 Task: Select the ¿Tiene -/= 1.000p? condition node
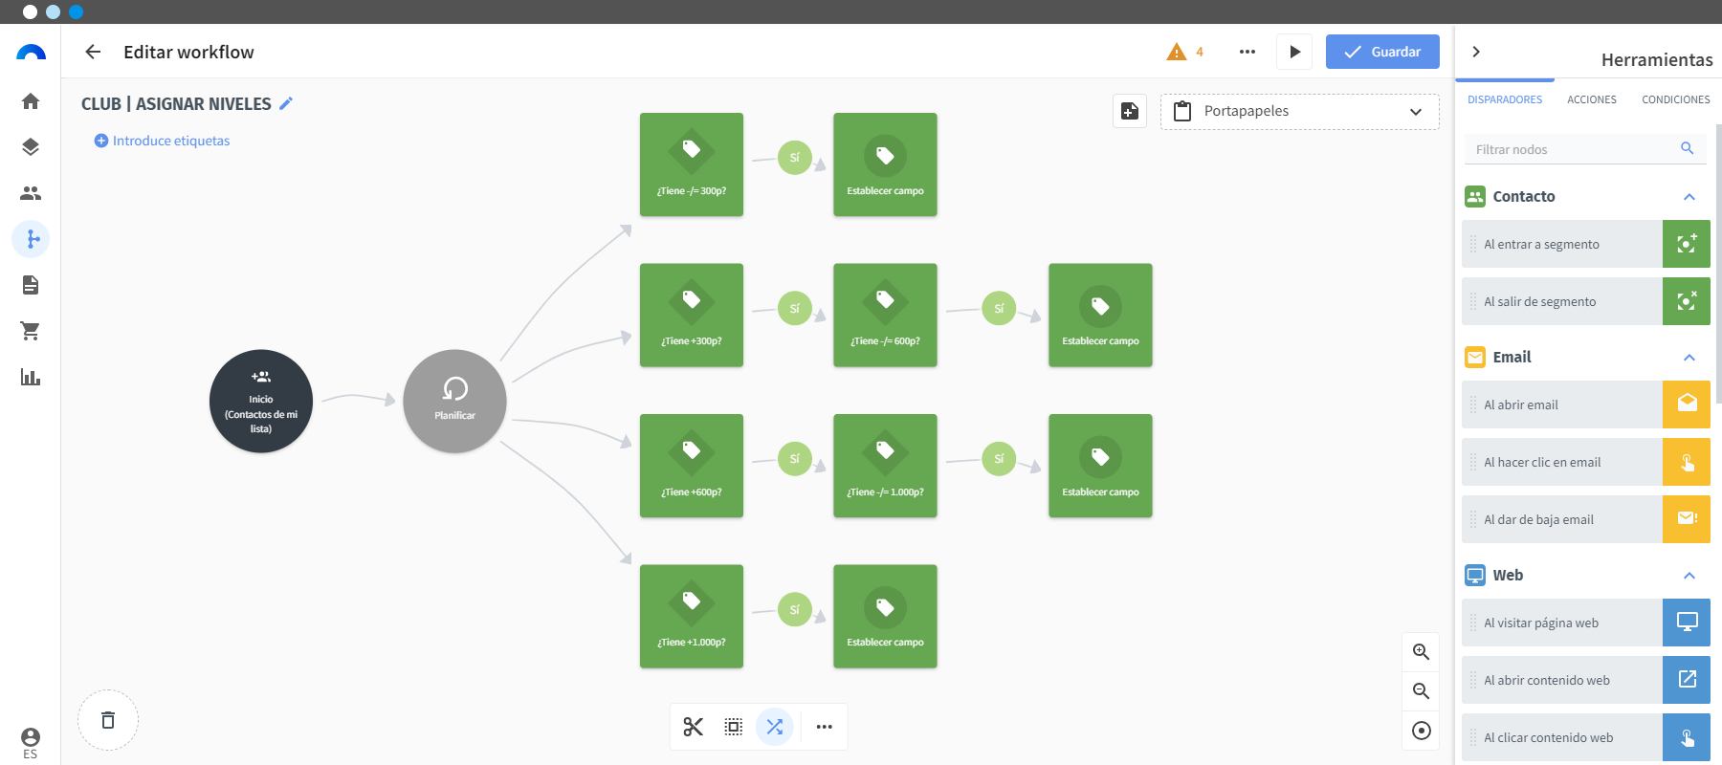pos(885,466)
